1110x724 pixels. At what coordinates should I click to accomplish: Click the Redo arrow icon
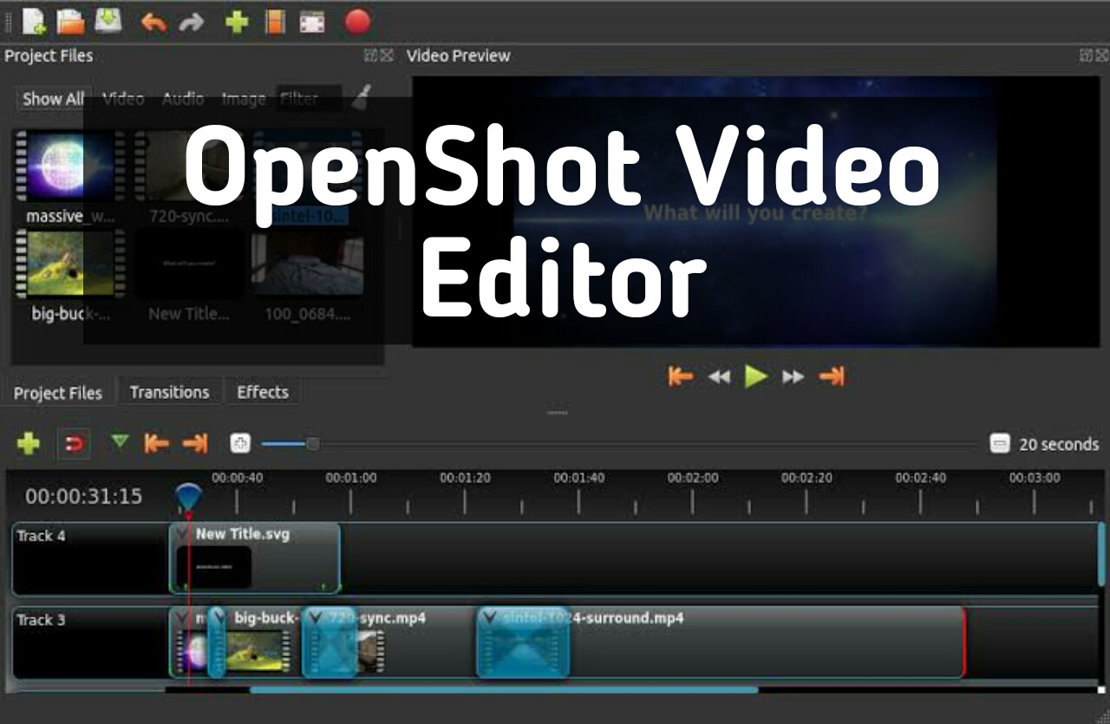tap(193, 22)
